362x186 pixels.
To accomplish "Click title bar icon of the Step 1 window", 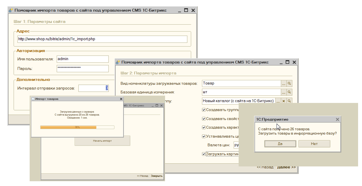I will click(x=11, y=10).
